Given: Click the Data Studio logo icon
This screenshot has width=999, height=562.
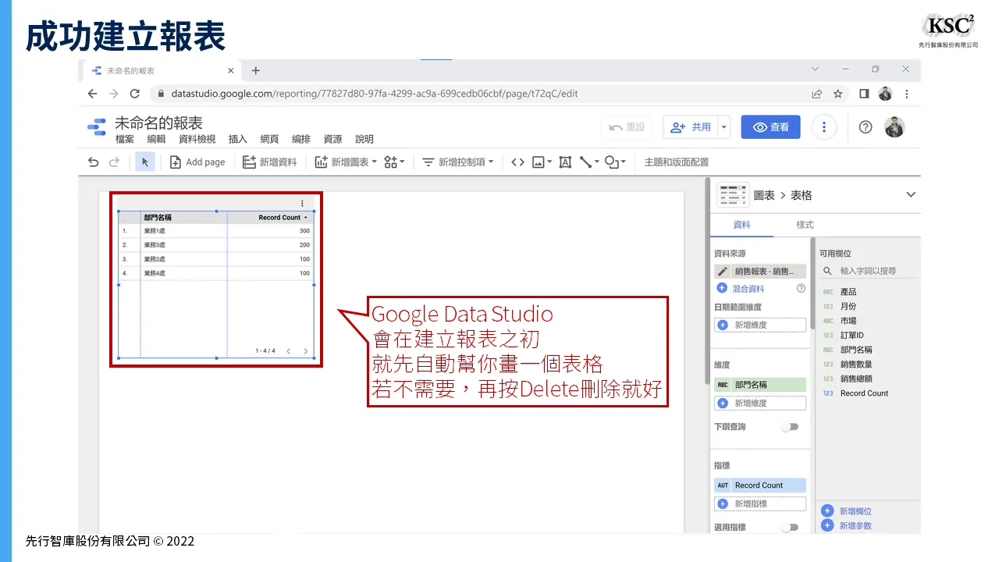Looking at the screenshot, I should click(x=97, y=128).
